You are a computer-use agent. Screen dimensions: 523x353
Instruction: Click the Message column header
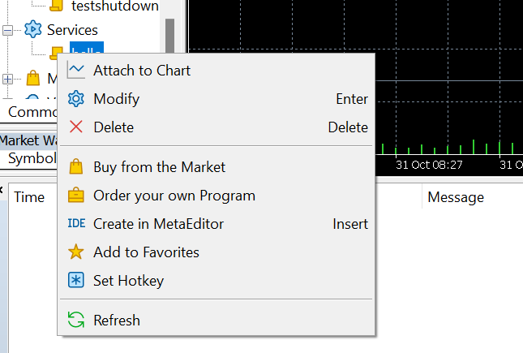[x=456, y=197]
